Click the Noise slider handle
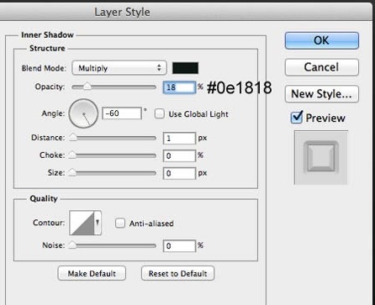 72,245
